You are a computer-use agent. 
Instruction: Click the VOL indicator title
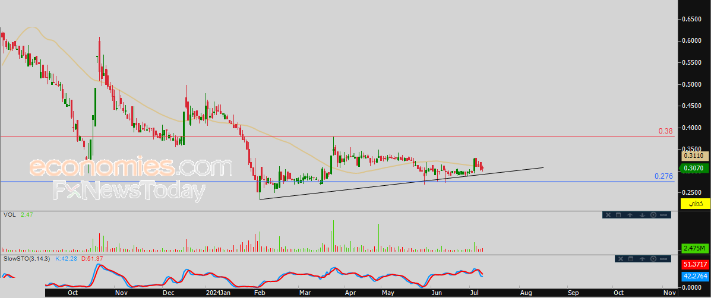[10, 215]
